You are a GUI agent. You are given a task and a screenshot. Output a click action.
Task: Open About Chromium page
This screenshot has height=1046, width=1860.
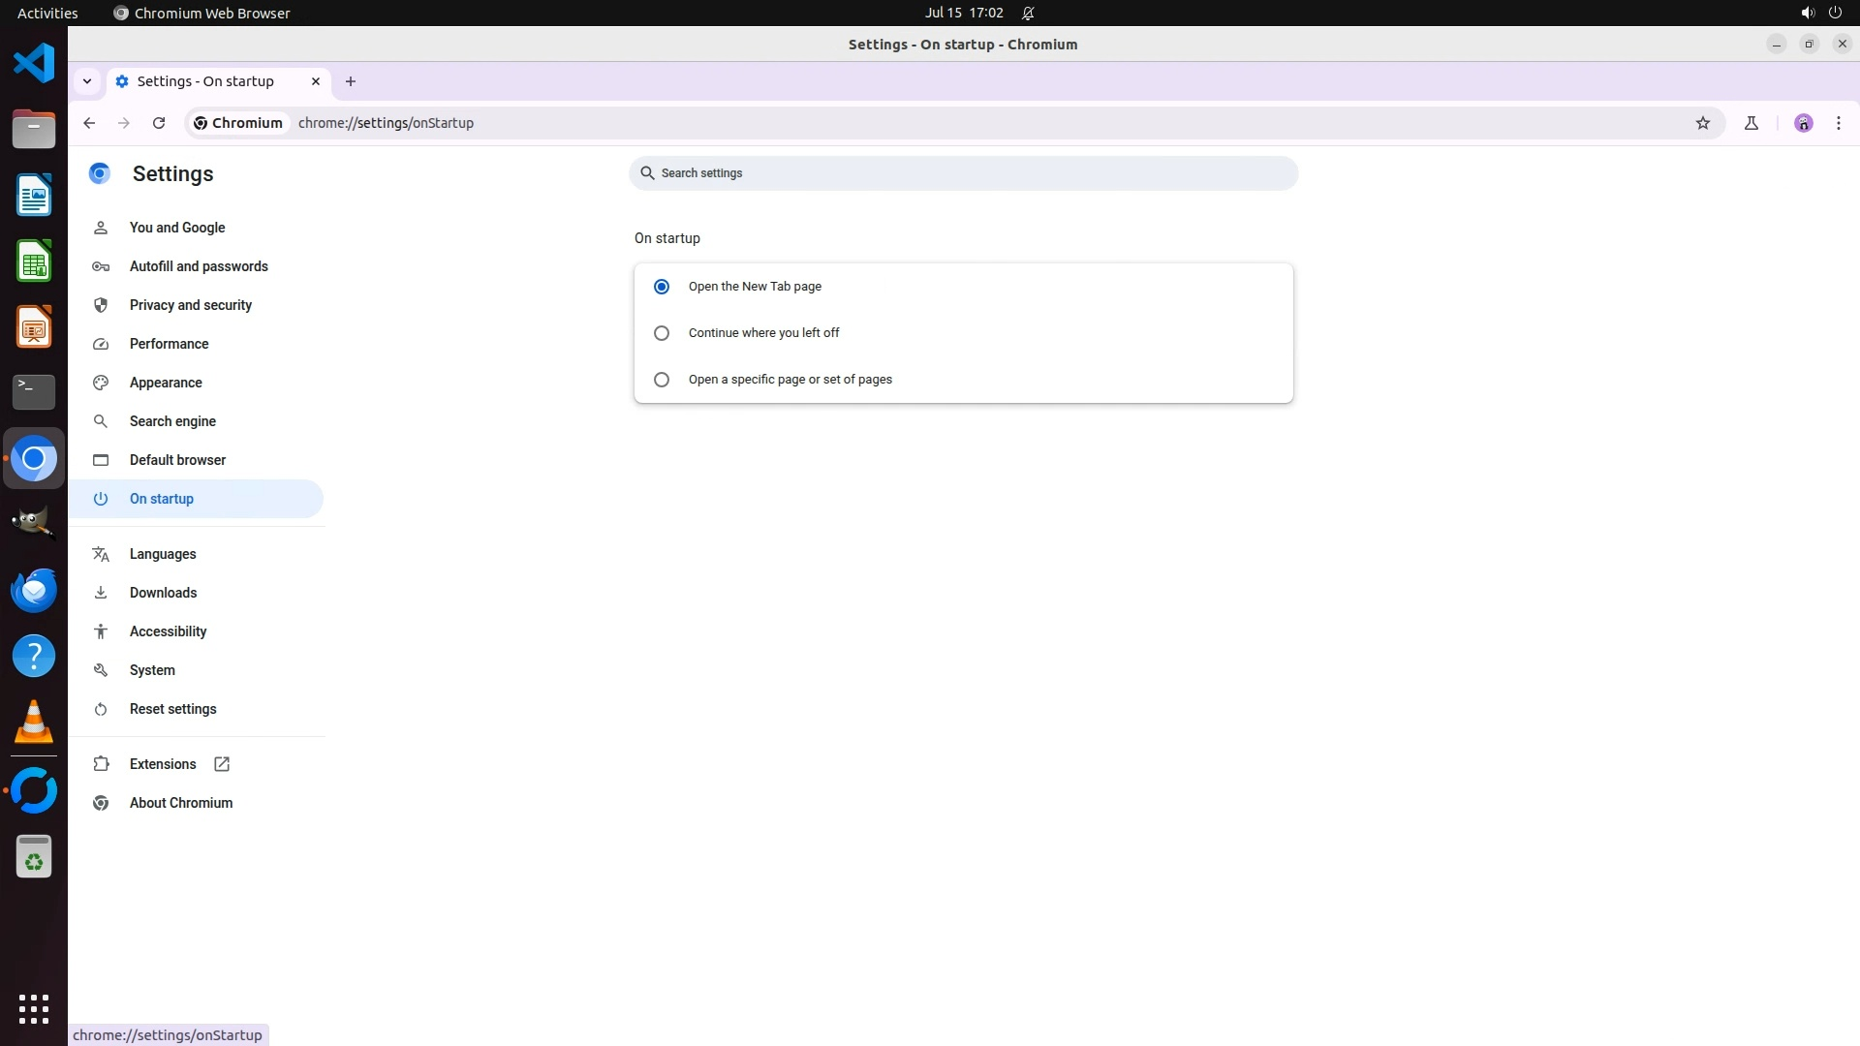pyautogui.click(x=180, y=803)
